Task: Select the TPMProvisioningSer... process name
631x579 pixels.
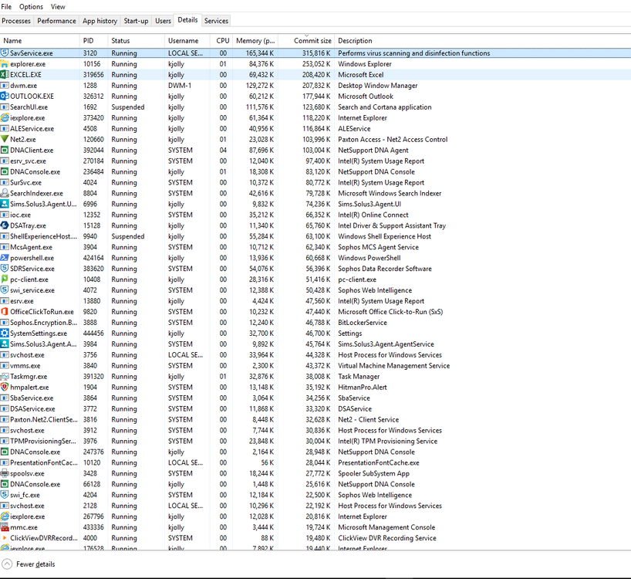Action: coord(43,442)
